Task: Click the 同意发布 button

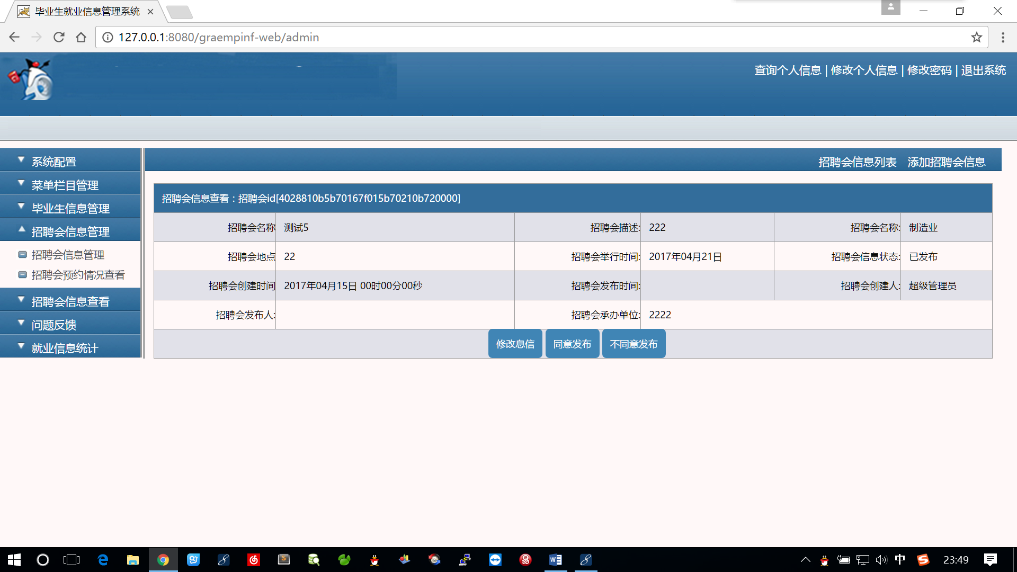Action: click(572, 344)
